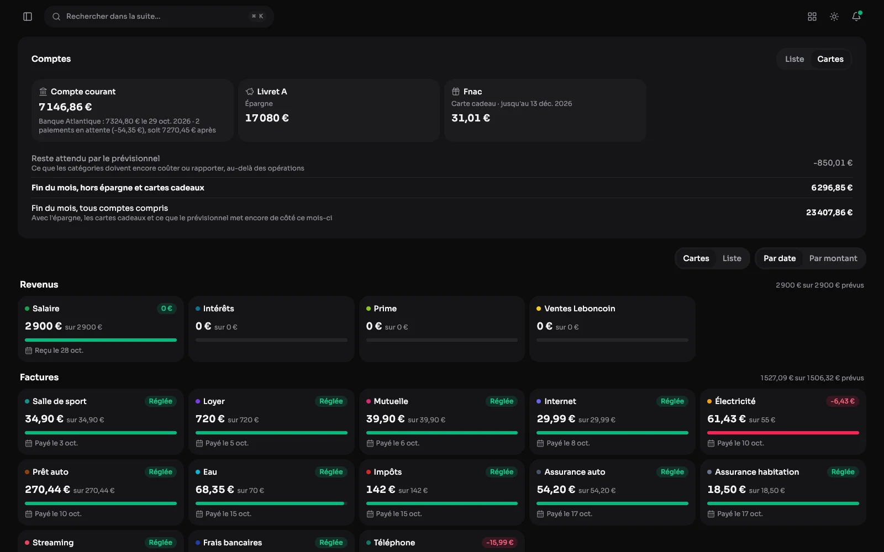The image size is (884, 552).
Task: Click the 6 296,85 € end-of-month value
Action: 832,188
